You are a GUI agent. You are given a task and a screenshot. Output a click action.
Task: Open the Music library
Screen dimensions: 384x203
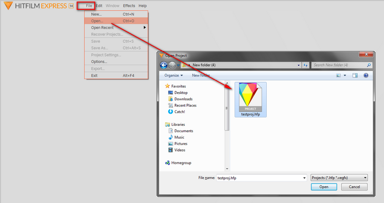pyautogui.click(x=179, y=137)
